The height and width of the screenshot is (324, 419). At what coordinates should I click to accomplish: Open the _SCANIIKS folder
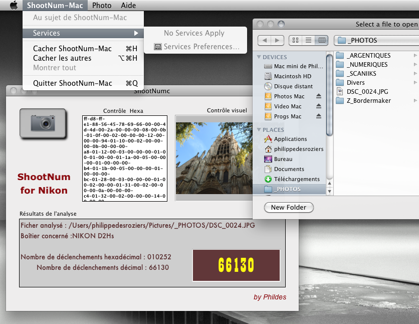pos(356,74)
